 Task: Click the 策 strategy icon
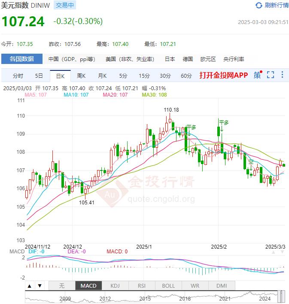[258, 75]
